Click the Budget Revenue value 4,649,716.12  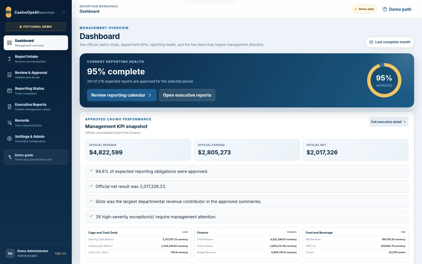(284, 252)
